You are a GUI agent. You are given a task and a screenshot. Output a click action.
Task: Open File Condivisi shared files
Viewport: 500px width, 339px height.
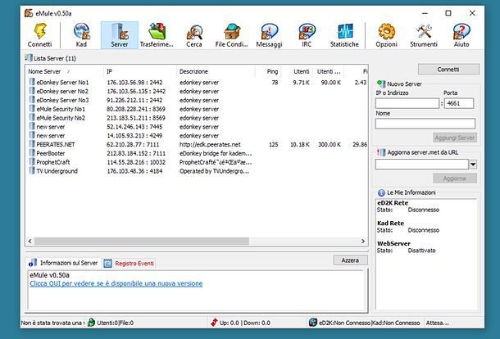[x=232, y=35]
